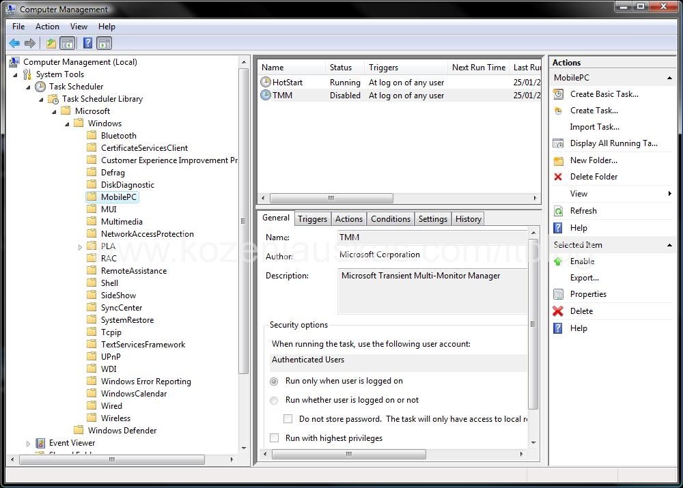Select 'Run only when user is logged on'
The image size is (683, 488).
274,382
